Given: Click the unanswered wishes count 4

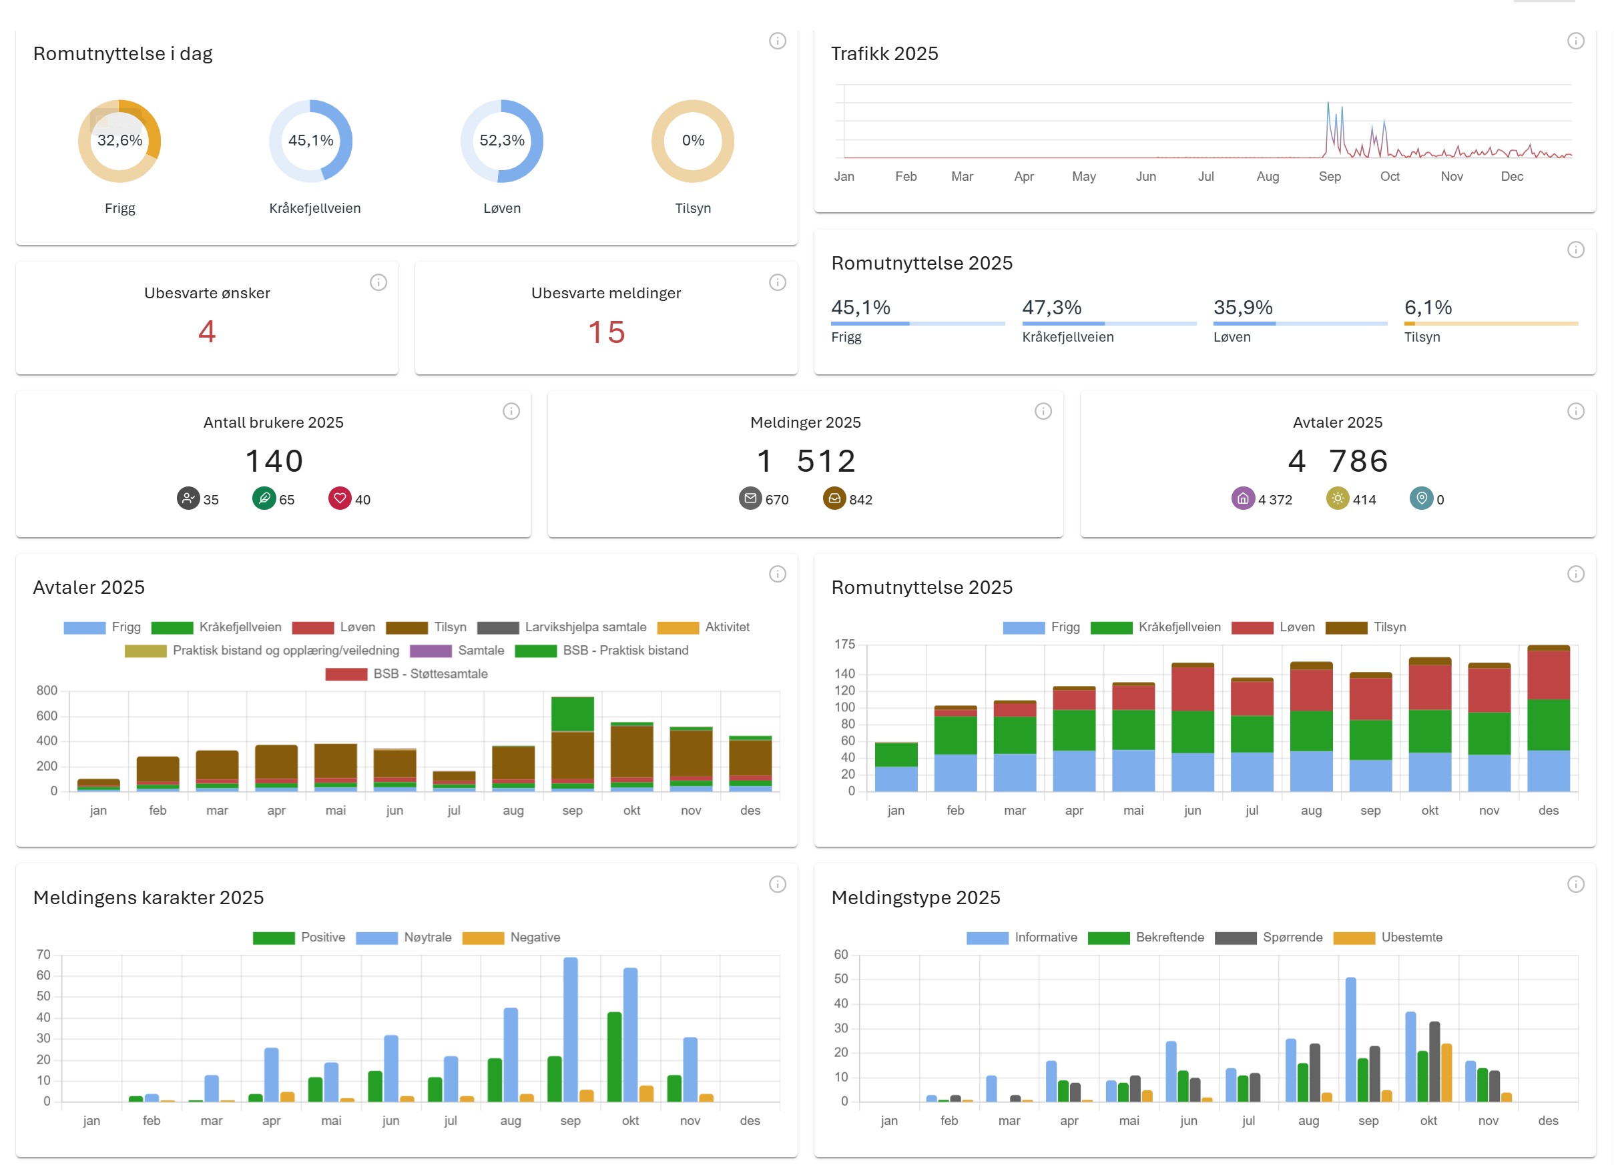Looking at the screenshot, I should click(x=206, y=332).
